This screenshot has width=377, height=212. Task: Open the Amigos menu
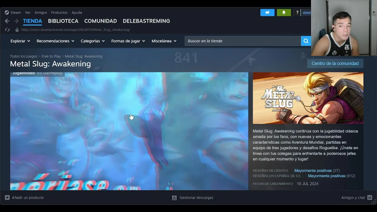point(41,12)
